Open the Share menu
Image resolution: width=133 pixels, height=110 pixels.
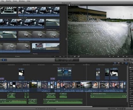point(15,1)
